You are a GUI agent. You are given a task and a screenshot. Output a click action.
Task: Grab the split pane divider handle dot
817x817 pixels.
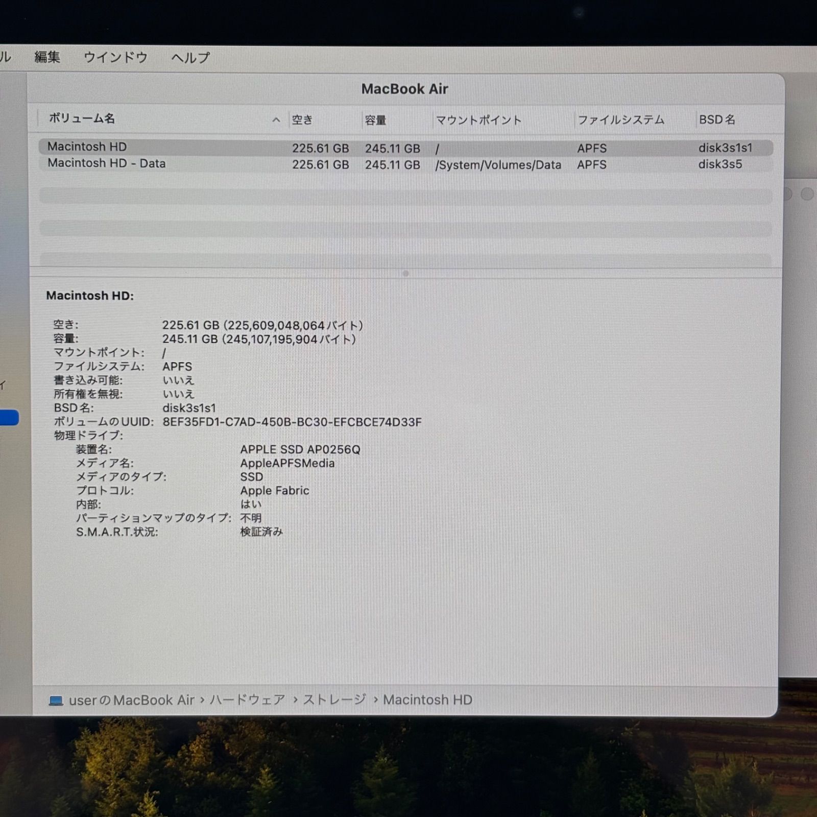(x=405, y=274)
